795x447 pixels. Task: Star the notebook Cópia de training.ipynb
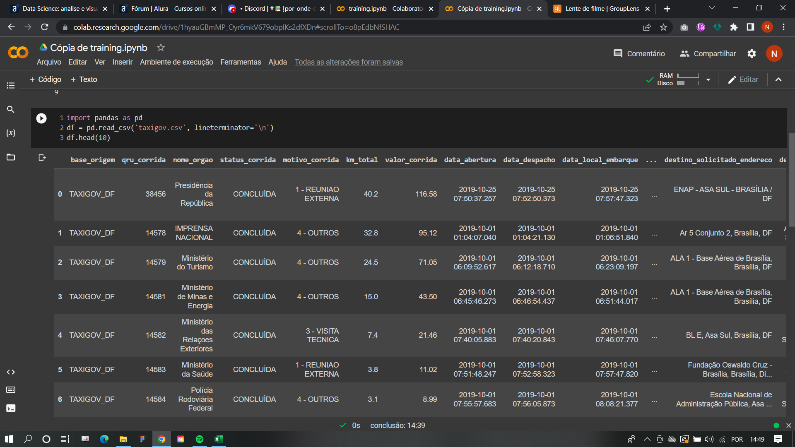click(x=161, y=48)
